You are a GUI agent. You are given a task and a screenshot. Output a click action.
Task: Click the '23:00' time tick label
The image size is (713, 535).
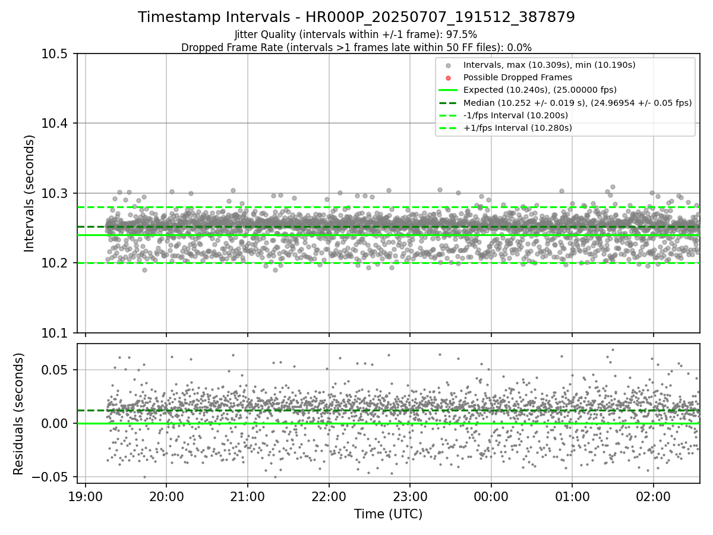tap(410, 497)
